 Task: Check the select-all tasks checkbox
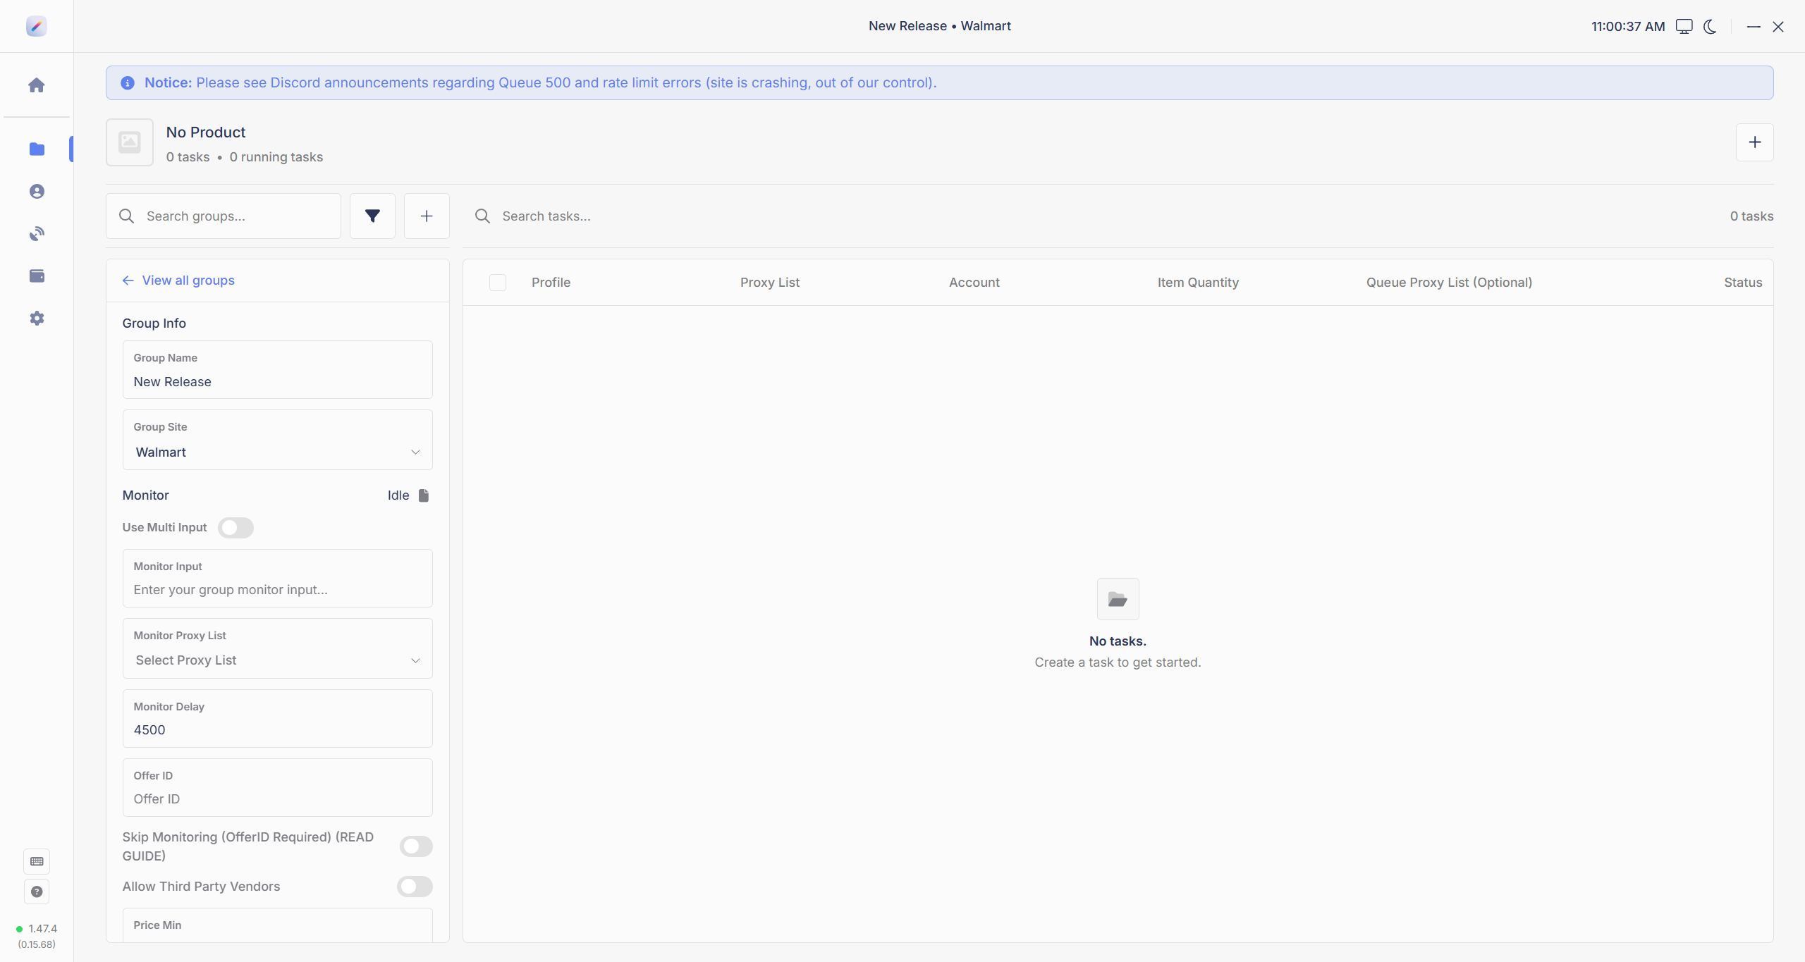(498, 283)
